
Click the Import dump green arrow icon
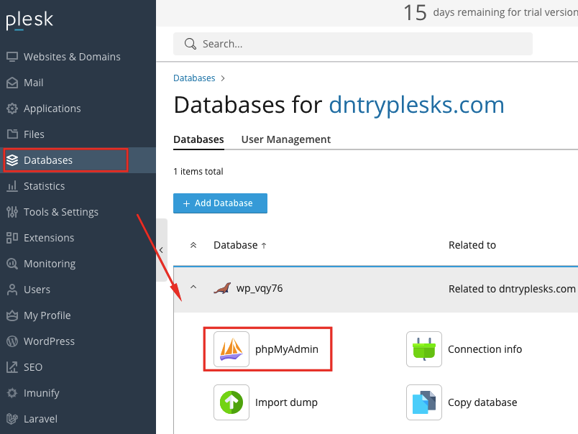pos(231,402)
